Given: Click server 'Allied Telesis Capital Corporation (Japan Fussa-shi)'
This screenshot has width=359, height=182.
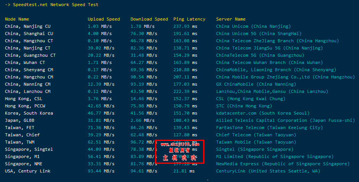Looking at the screenshot, I should pyautogui.click(x=286, y=121).
